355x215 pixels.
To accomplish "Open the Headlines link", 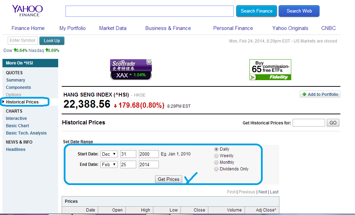I will [x=16, y=149].
